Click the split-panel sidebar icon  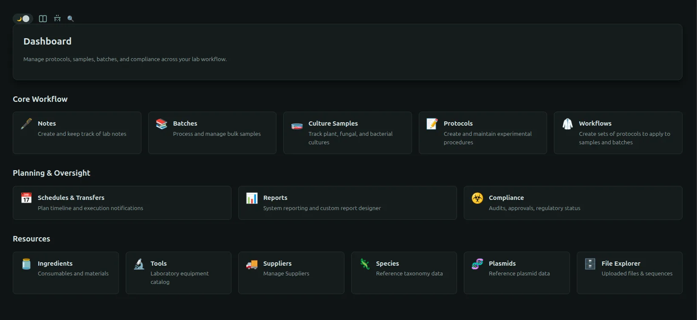point(43,19)
